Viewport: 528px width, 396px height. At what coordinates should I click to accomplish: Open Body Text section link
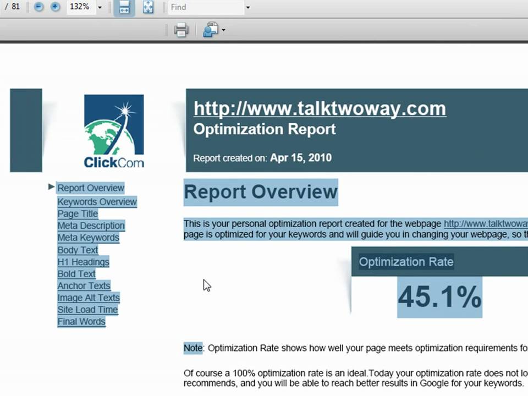pyautogui.click(x=78, y=250)
